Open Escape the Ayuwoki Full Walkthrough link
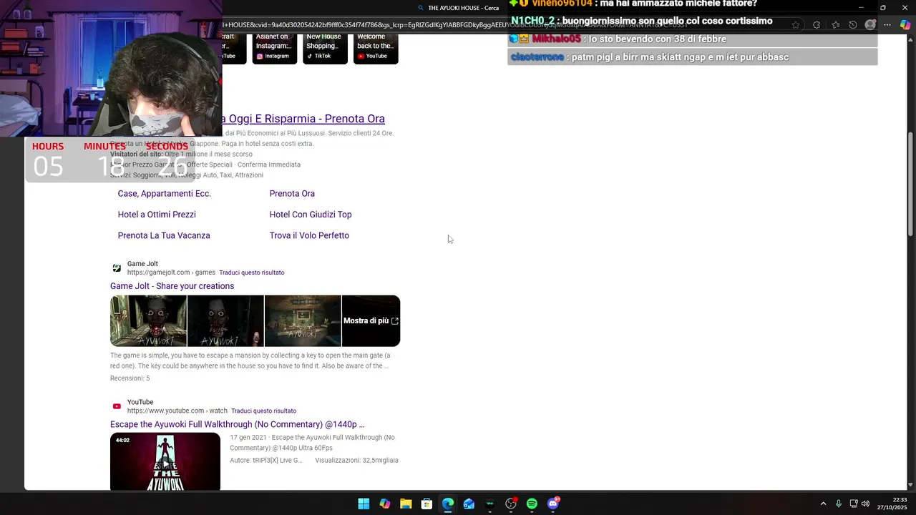916x515 pixels. pos(238,424)
